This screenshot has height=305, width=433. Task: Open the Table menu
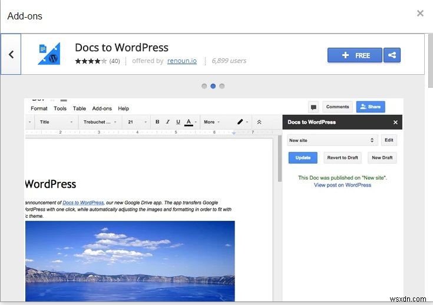pos(80,108)
